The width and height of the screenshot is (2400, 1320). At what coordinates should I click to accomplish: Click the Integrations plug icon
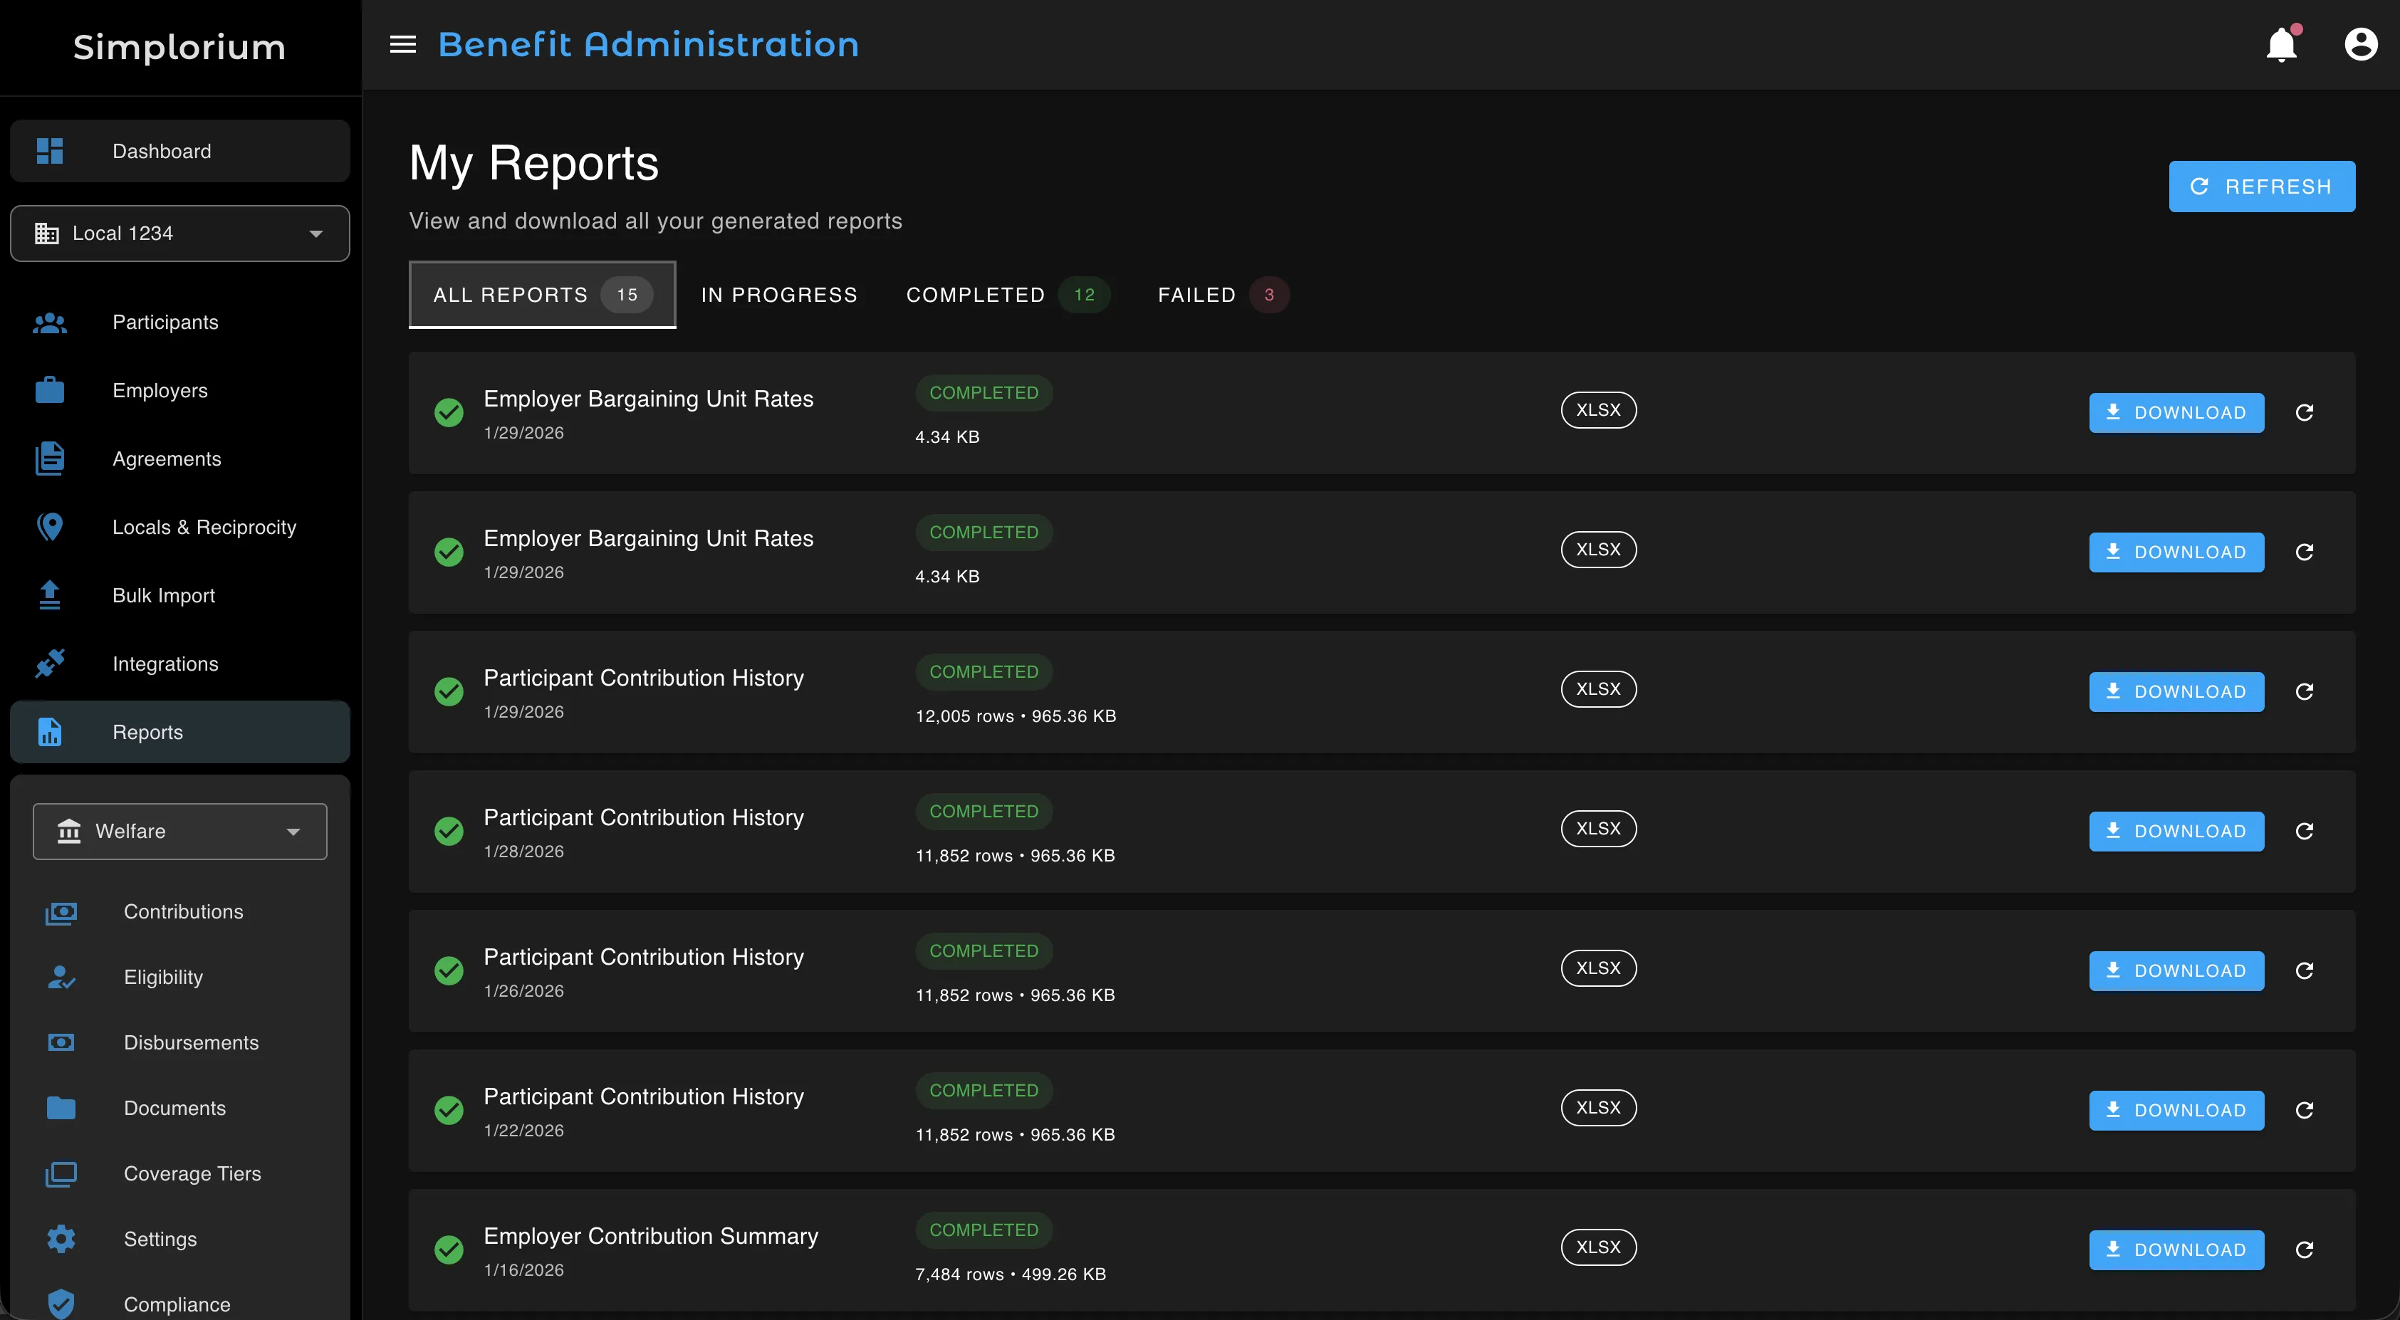pyautogui.click(x=49, y=664)
